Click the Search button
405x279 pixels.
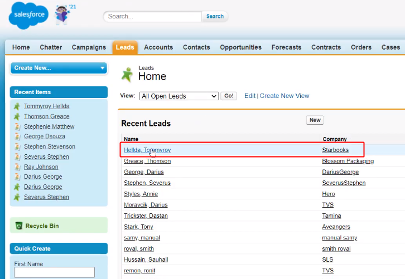pos(215,16)
